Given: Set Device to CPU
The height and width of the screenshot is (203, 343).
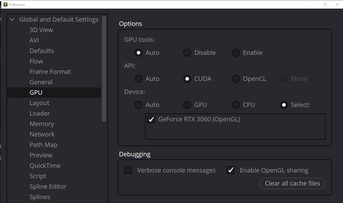Looking at the screenshot, I should tap(236, 105).
